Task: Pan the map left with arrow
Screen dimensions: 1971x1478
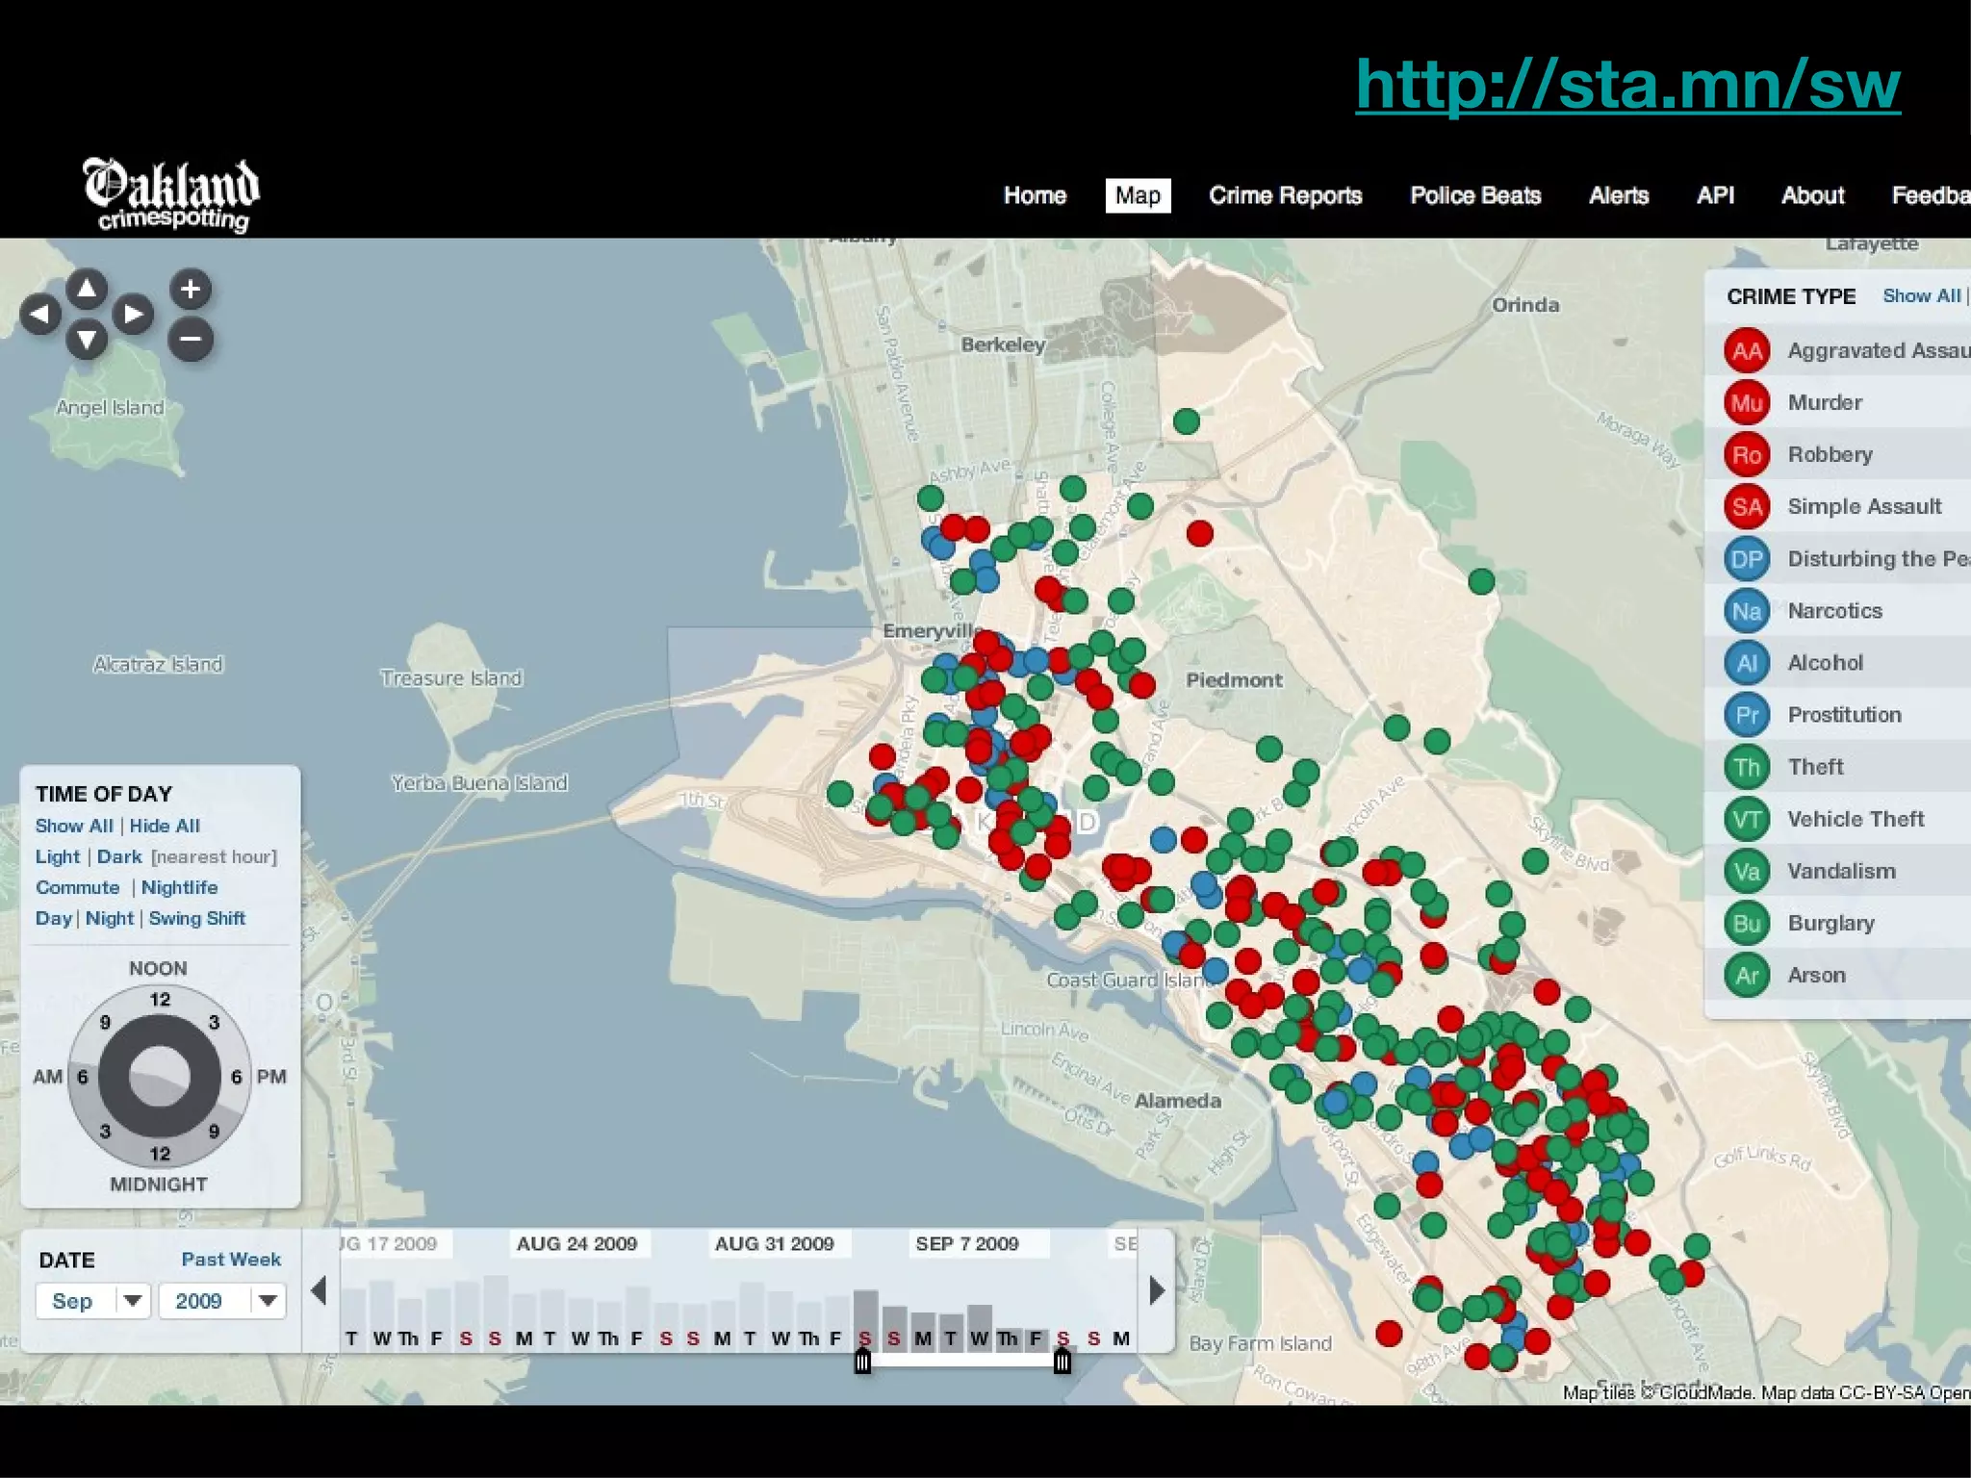Action: [x=39, y=314]
